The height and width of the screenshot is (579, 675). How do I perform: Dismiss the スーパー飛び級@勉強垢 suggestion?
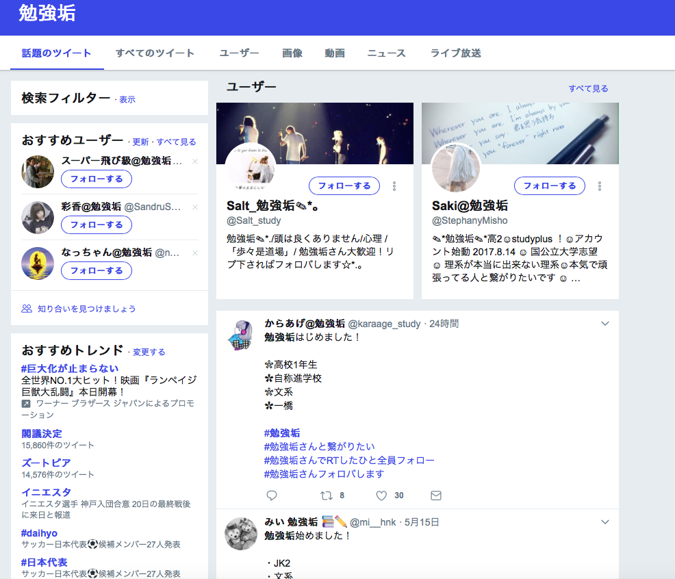(x=195, y=162)
